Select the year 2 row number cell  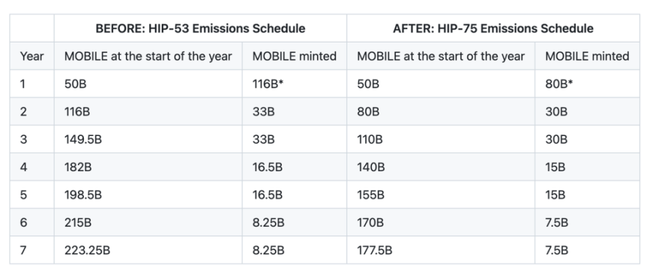(x=32, y=111)
